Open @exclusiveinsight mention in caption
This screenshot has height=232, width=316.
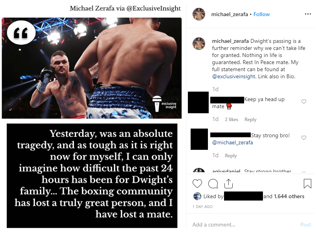point(233,77)
